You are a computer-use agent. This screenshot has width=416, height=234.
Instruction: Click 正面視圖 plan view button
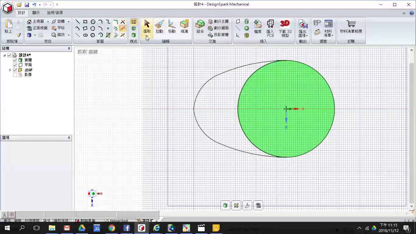point(37,28)
